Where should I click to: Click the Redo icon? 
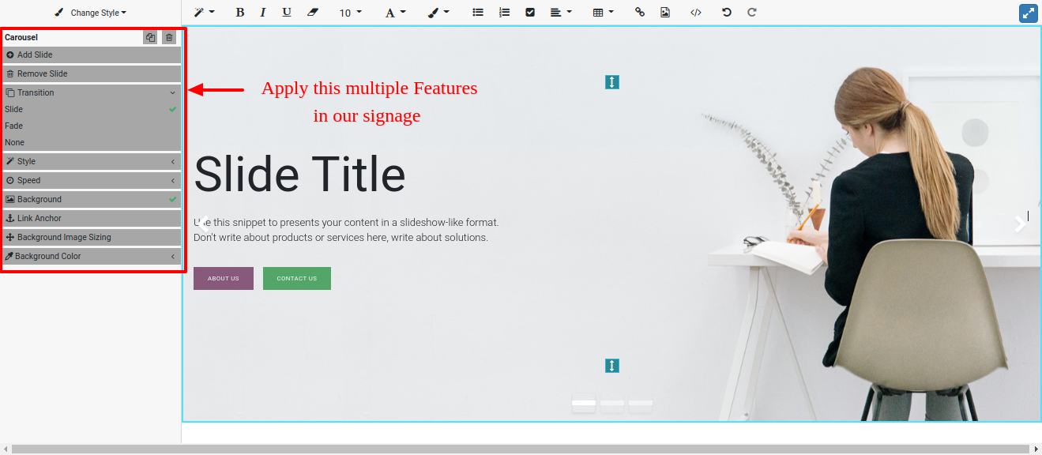pos(751,12)
